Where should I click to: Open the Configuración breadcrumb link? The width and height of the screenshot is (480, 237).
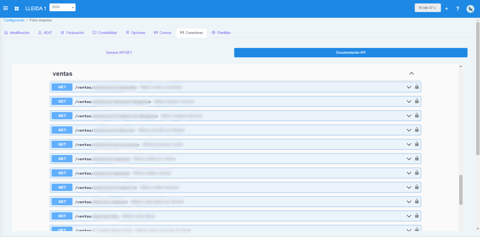14,20
